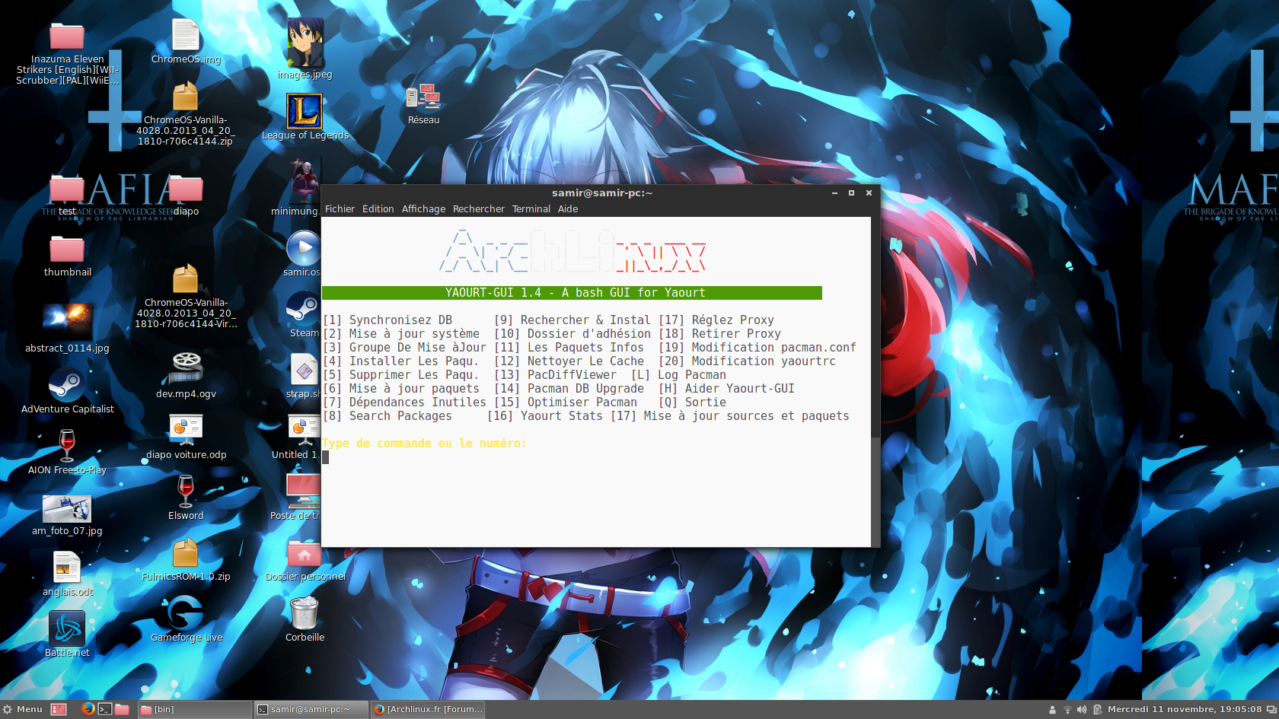Open the Affichage menu in terminal
This screenshot has height=719, width=1279.
click(423, 209)
